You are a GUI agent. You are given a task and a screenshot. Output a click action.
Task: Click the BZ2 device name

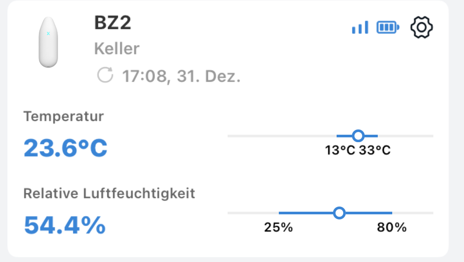(x=112, y=23)
